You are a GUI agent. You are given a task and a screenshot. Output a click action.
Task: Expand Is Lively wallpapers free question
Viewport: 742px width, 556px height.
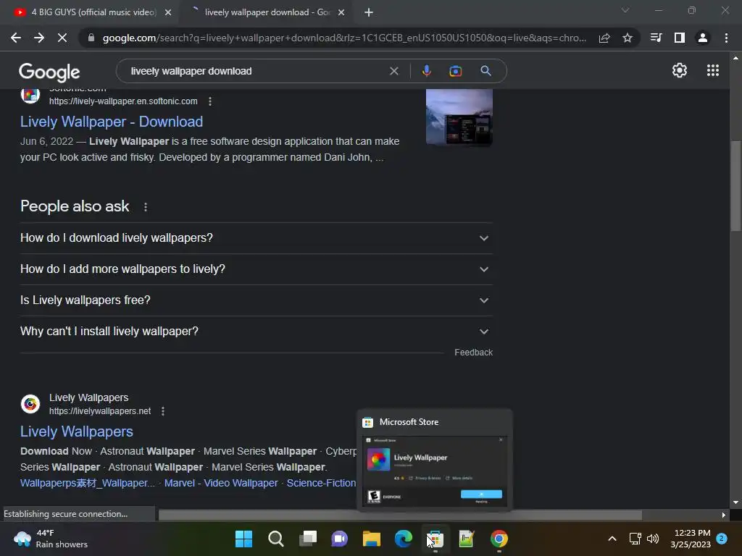click(256, 300)
